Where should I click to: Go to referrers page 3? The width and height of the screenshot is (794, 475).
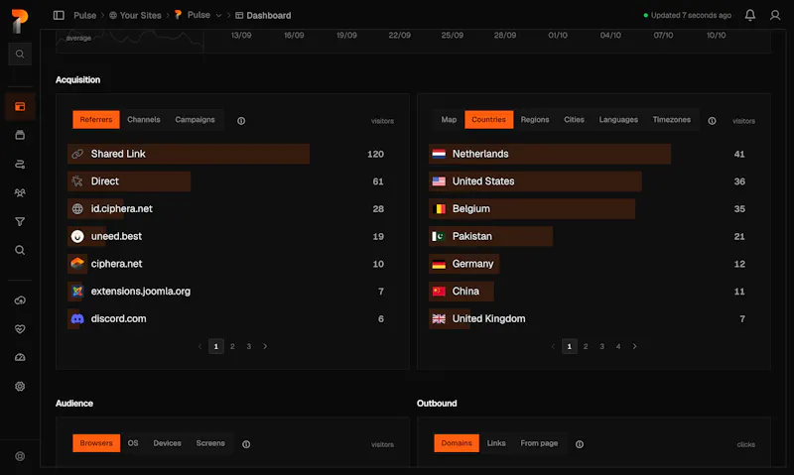coord(249,346)
